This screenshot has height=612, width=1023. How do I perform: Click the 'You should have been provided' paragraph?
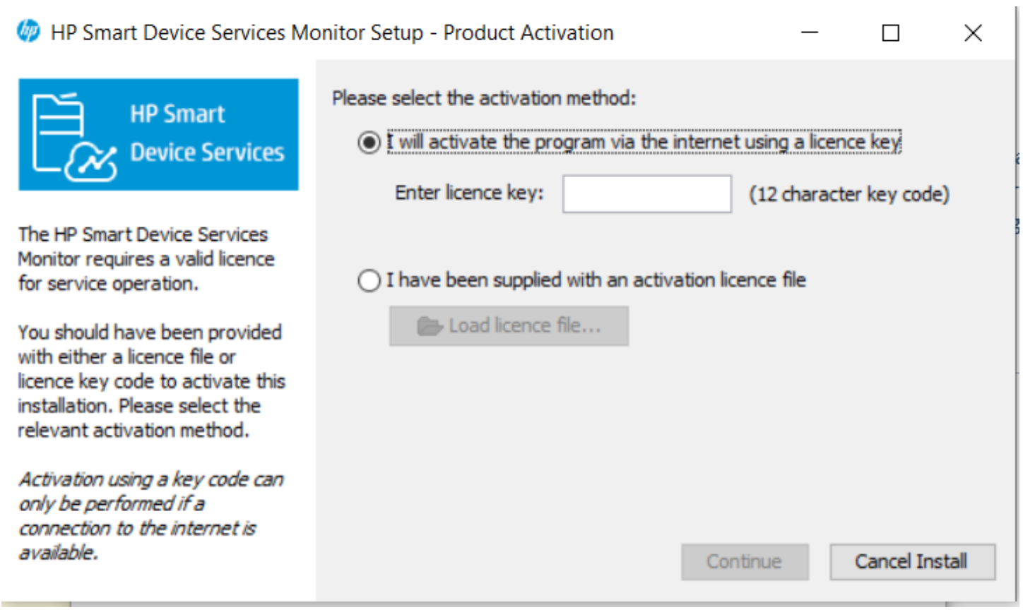click(x=151, y=381)
